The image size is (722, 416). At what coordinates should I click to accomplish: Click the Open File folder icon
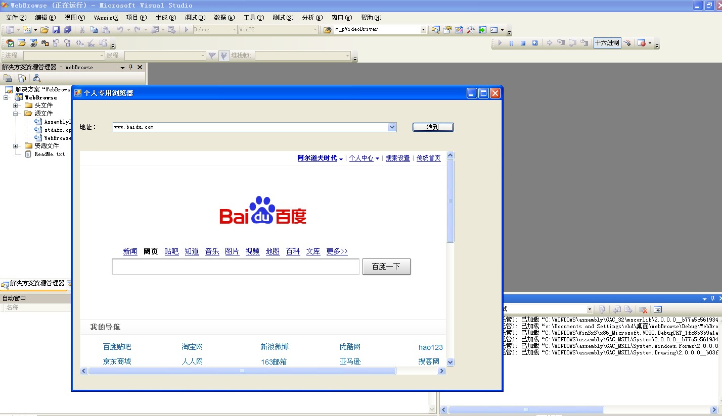(x=44, y=30)
